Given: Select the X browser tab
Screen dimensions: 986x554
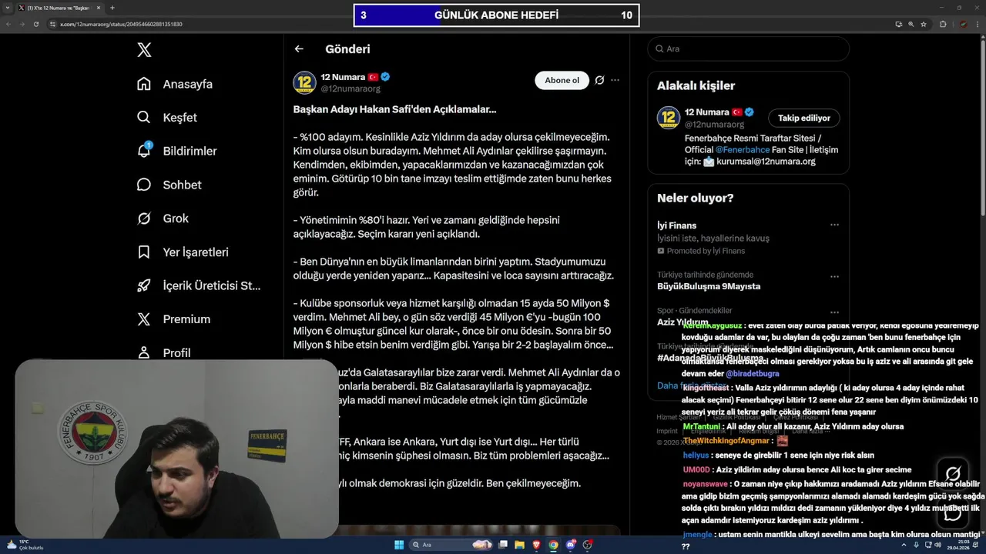Looking at the screenshot, I should click(59, 8).
